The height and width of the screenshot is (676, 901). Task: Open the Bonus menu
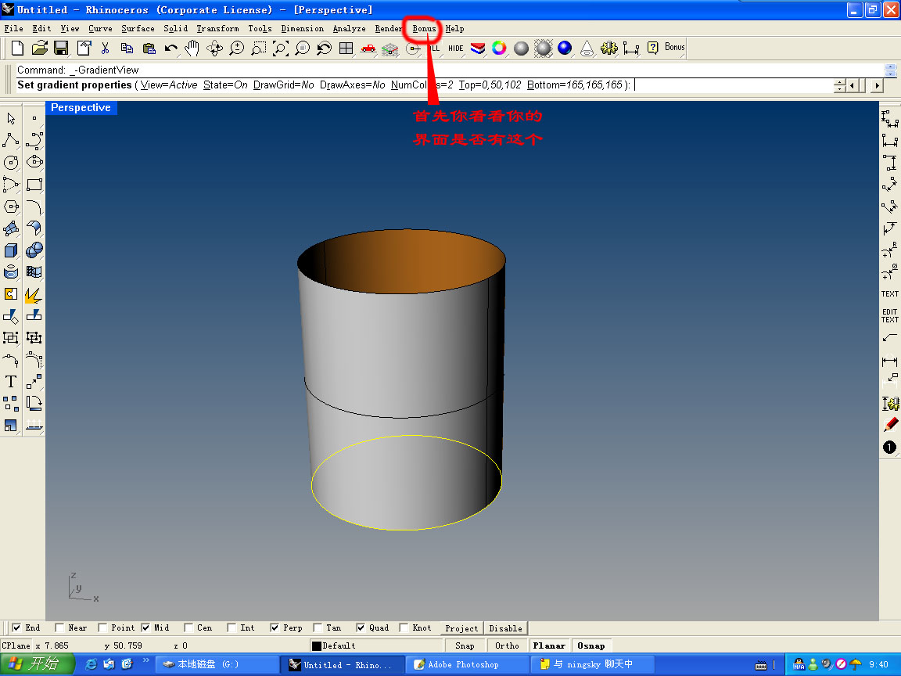pos(424,29)
